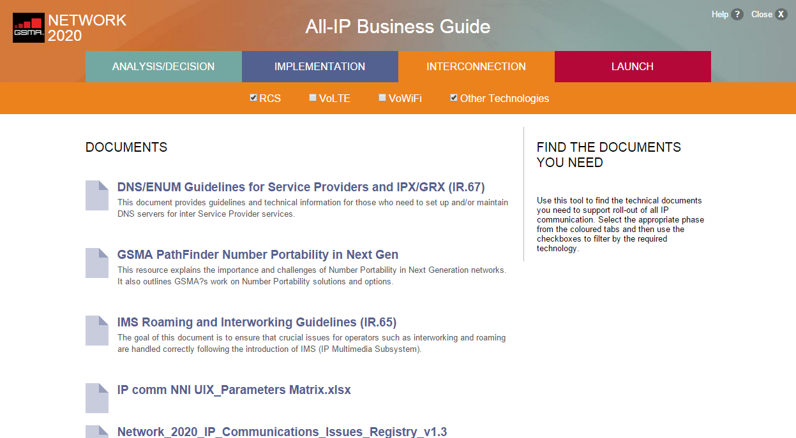
Task: Click the RCS filter label
Action: (270, 99)
